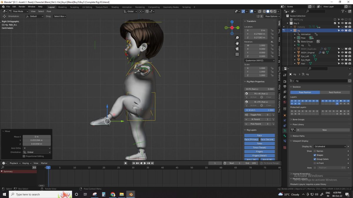Open the Object Data armature properties tab
Image resolution: width=353 pixels, height=198 pixels.
point(285,131)
